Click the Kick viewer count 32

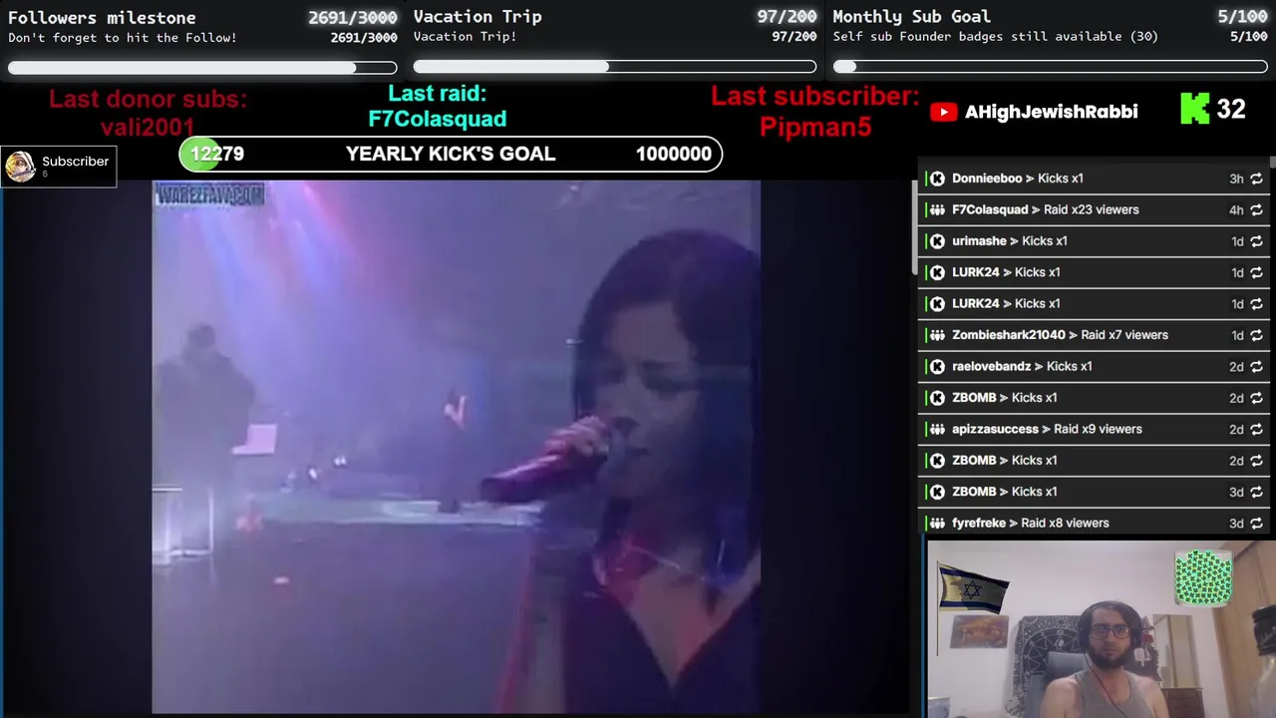point(1231,109)
